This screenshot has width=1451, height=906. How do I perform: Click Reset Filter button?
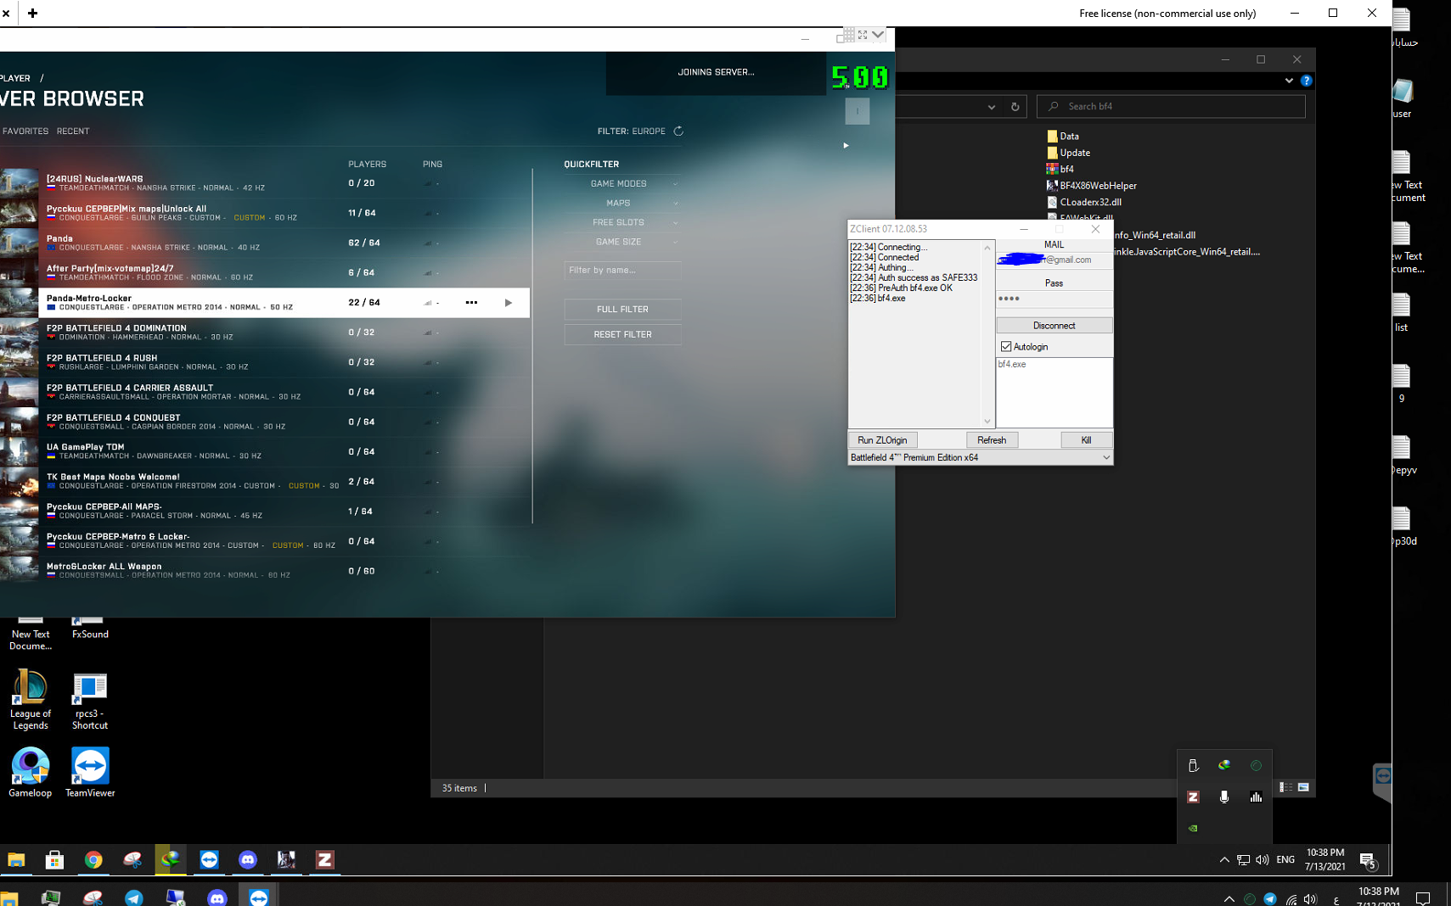(x=622, y=334)
